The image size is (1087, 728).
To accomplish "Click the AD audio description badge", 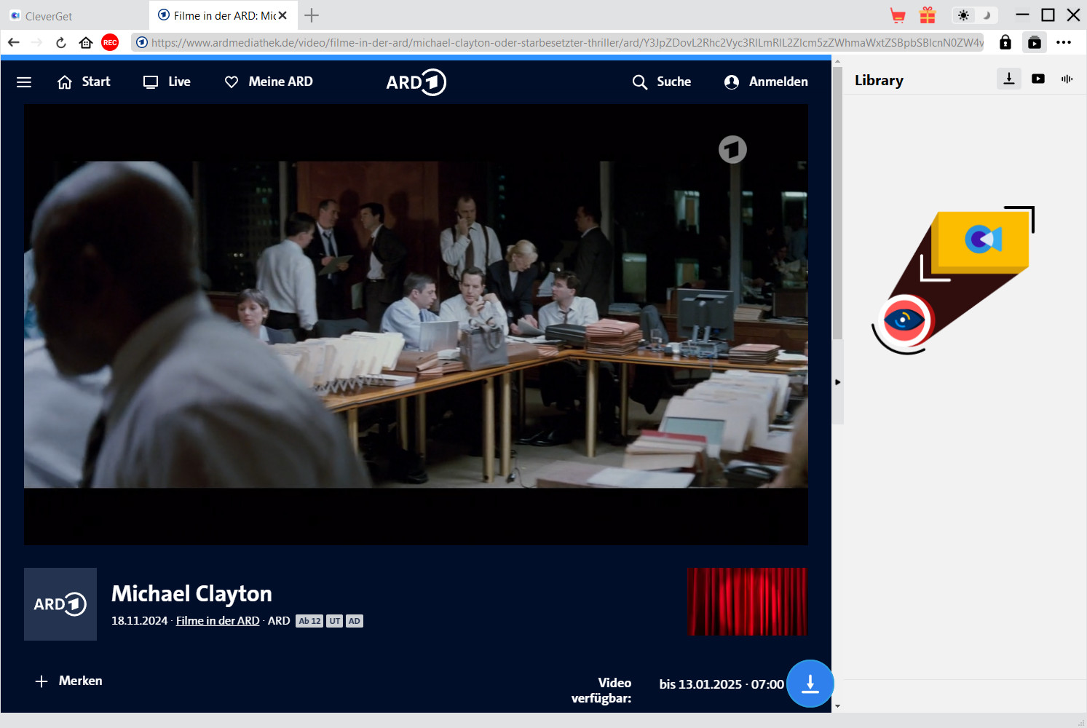I will point(355,621).
